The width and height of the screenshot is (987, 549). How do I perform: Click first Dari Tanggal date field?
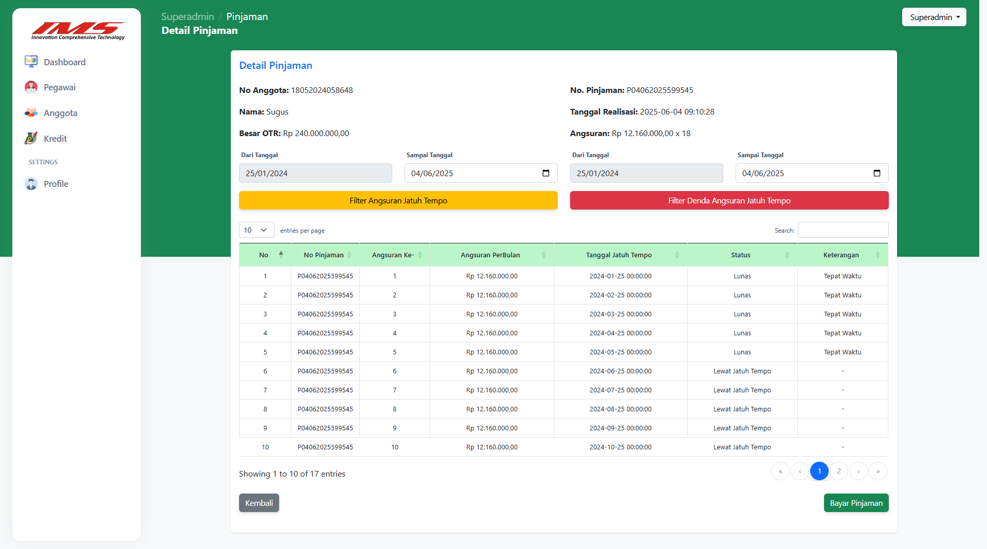point(316,173)
